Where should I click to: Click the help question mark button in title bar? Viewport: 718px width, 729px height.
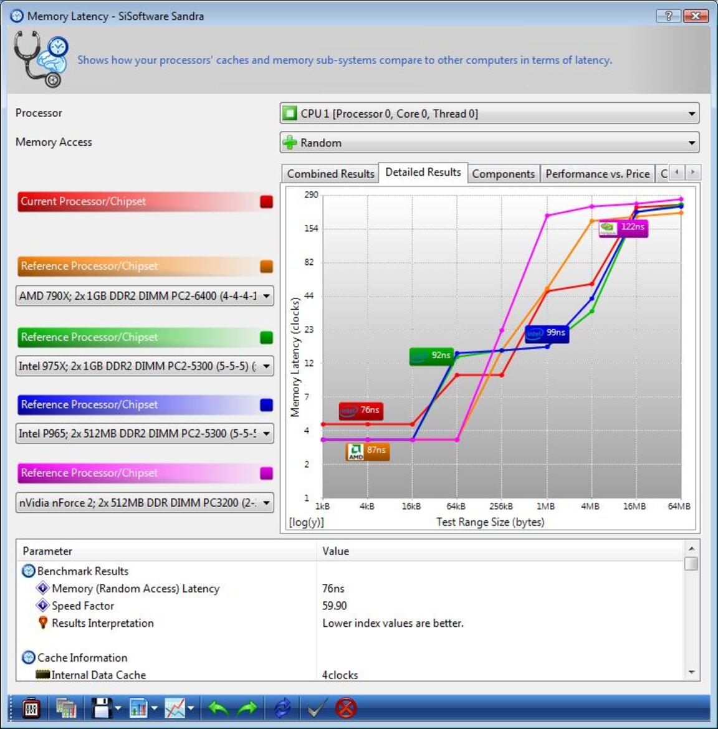coord(668,16)
